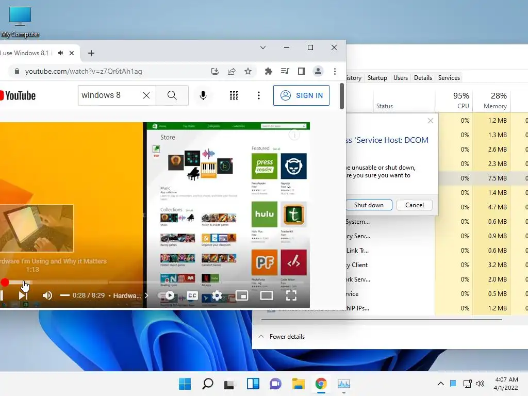Toggle closed captions CC
Viewport: 528px width, 396px height.
pos(192,295)
